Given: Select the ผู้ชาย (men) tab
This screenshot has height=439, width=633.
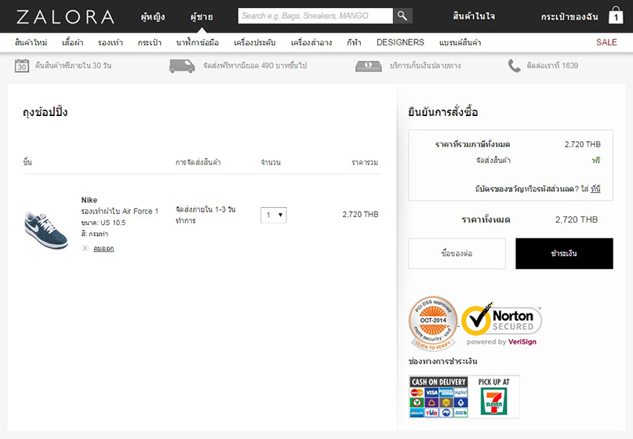Looking at the screenshot, I should point(202,16).
